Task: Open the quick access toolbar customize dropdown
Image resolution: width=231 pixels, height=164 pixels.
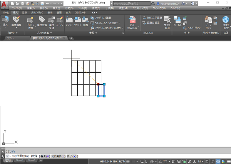Action: [x=62, y=3]
